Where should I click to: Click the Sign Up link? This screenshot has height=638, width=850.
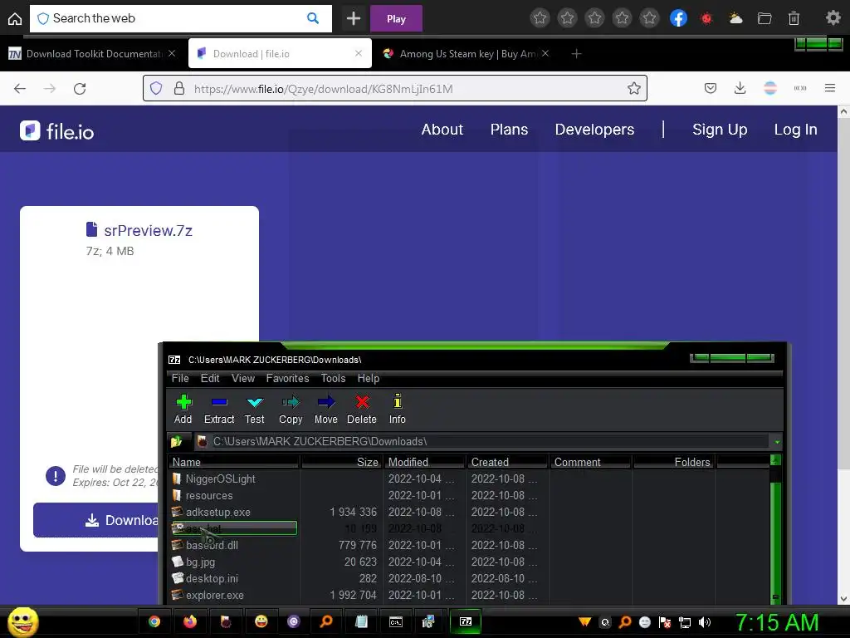click(720, 129)
